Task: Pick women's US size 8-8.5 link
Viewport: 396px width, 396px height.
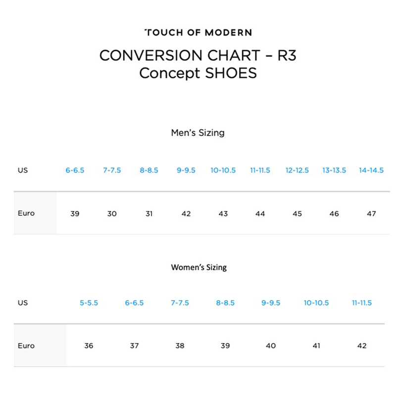Action: click(x=225, y=303)
